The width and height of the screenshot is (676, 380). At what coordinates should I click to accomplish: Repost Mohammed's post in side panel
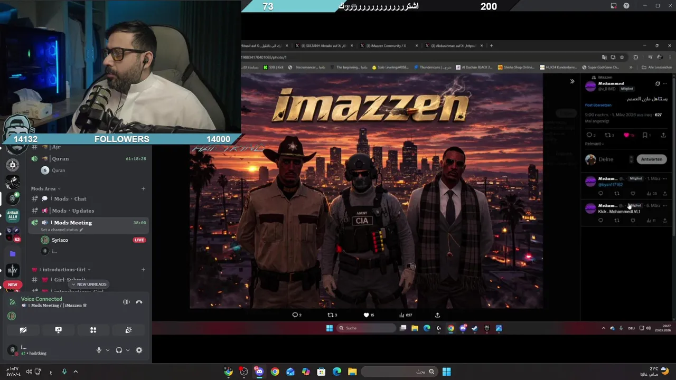click(608, 135)
